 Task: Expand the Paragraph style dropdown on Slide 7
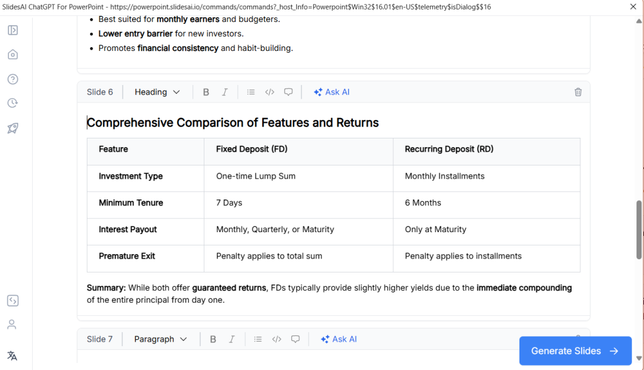[x=160, y=339]
